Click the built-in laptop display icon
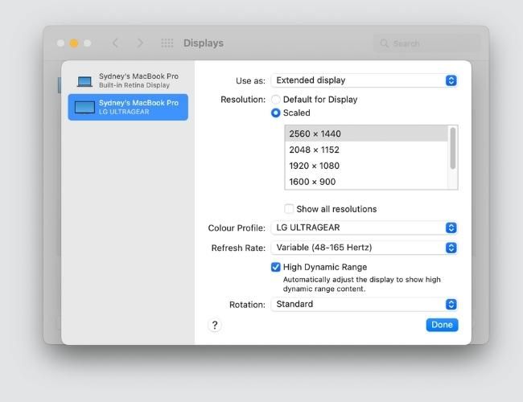 [84, 81]
